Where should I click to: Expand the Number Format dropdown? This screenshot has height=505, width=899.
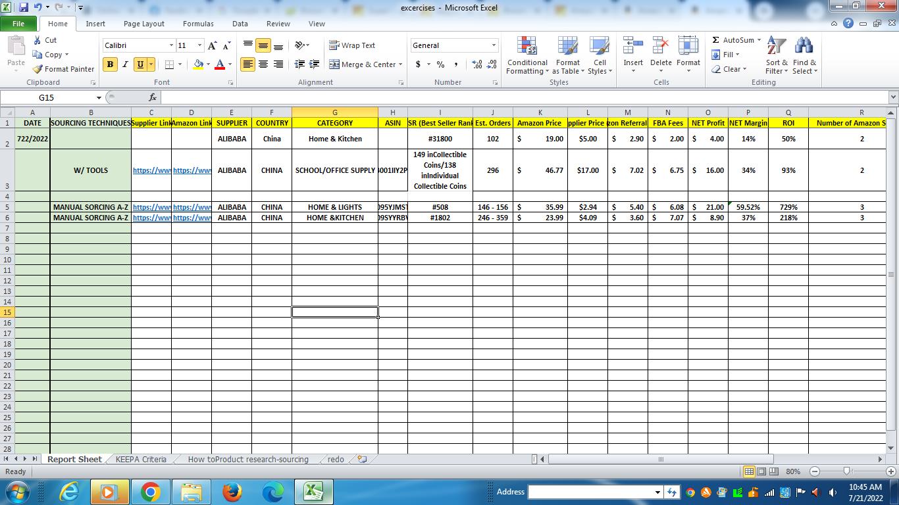pos(494,45)
